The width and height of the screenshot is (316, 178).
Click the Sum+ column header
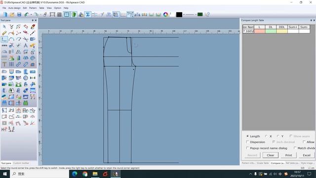293,27
